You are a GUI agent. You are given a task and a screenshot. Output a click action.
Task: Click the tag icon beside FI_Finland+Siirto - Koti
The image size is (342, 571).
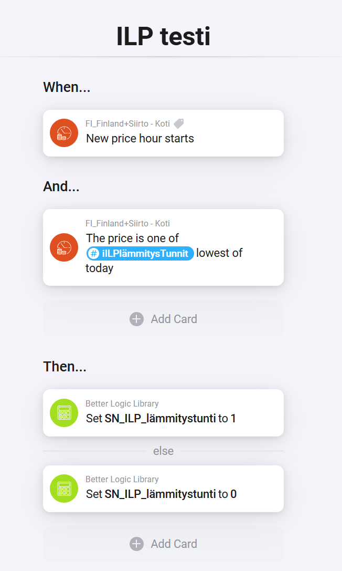(179, 123)
